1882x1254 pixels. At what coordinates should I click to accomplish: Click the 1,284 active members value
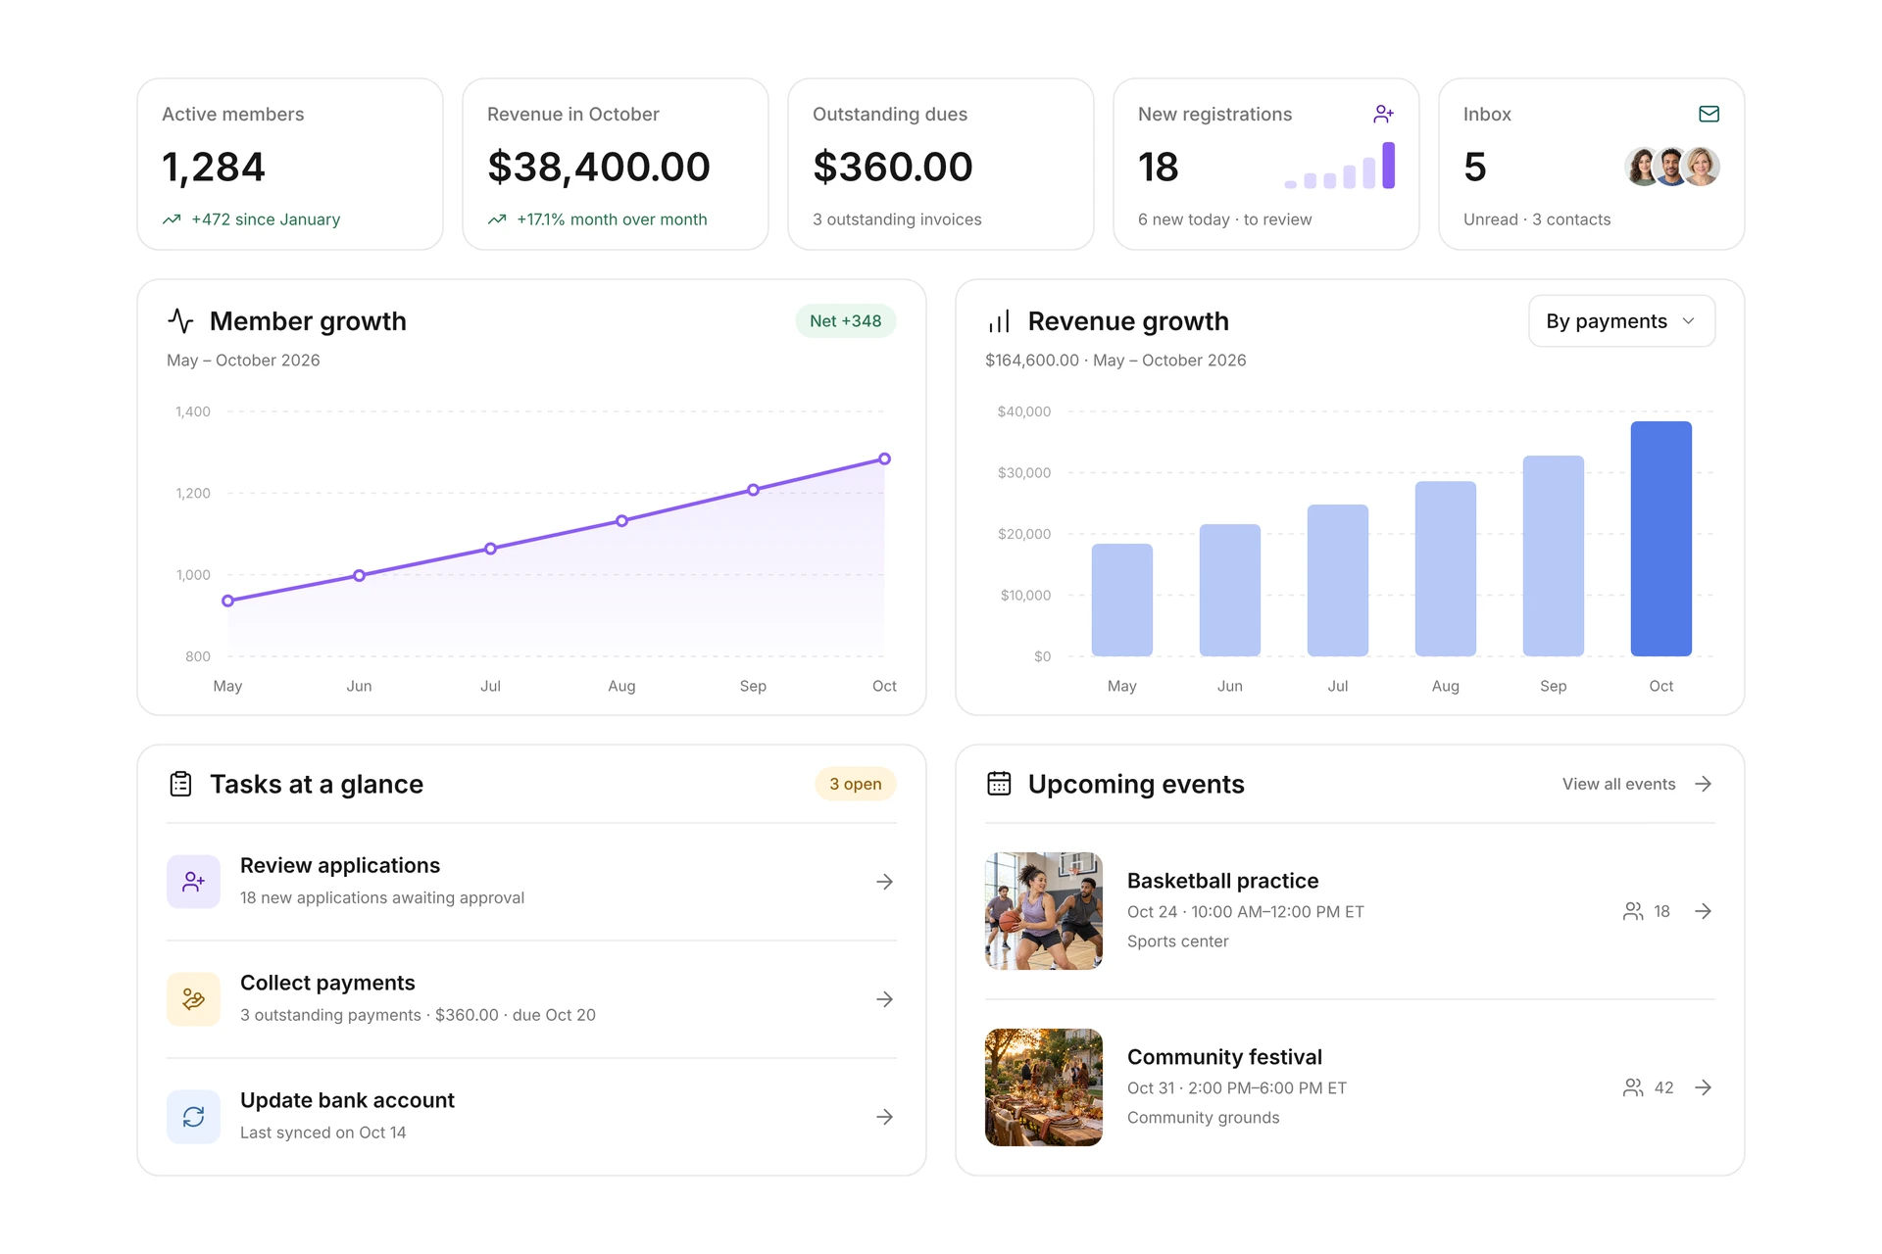click(x=214, y=167)
